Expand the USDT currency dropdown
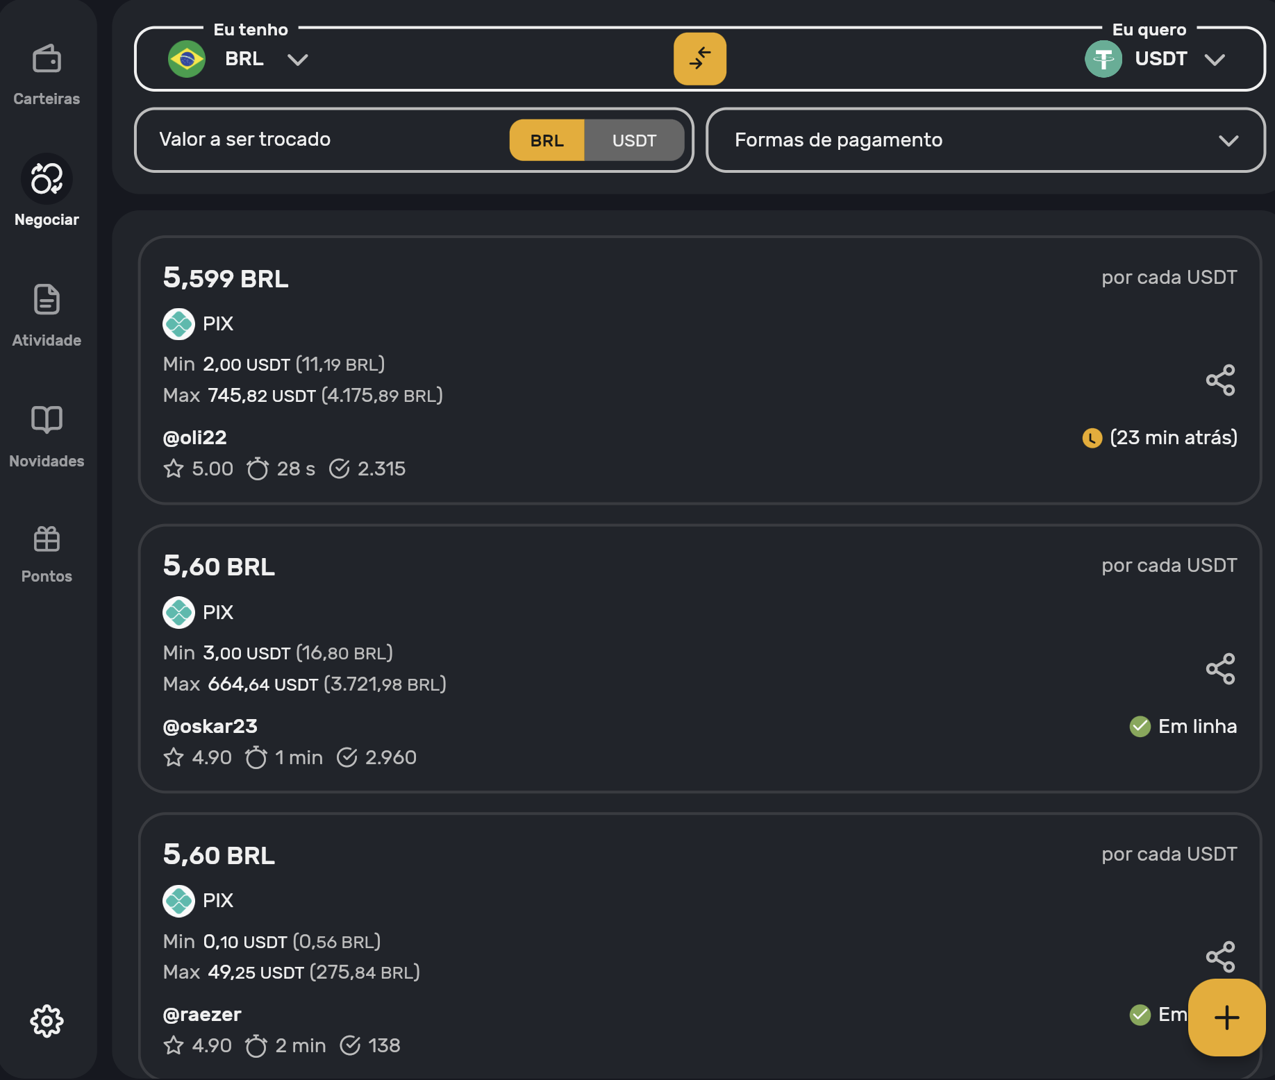Image resolution: width=1275 pixels, height=1080 pixels. [1214, 60]
